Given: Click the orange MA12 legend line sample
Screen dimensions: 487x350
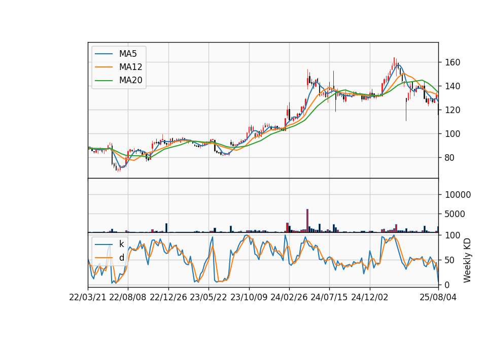Looking at the screenshot, I should coord(103,67).
